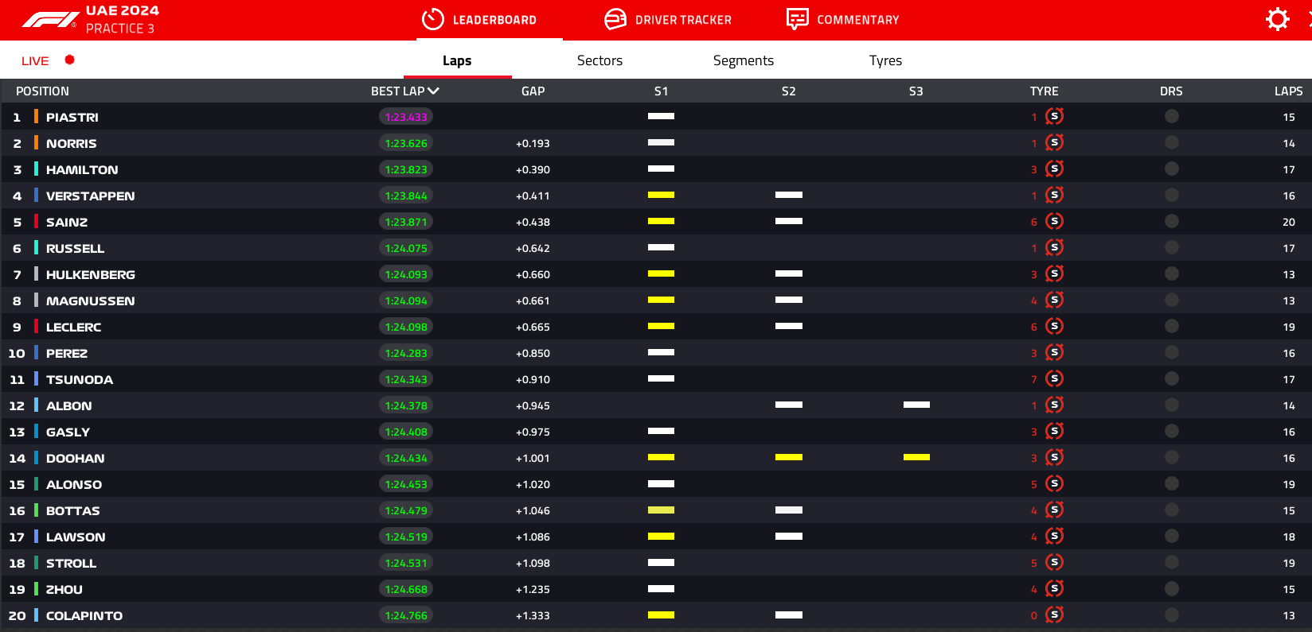
Task: Click the GAP column header
Action: coord(533,91)
